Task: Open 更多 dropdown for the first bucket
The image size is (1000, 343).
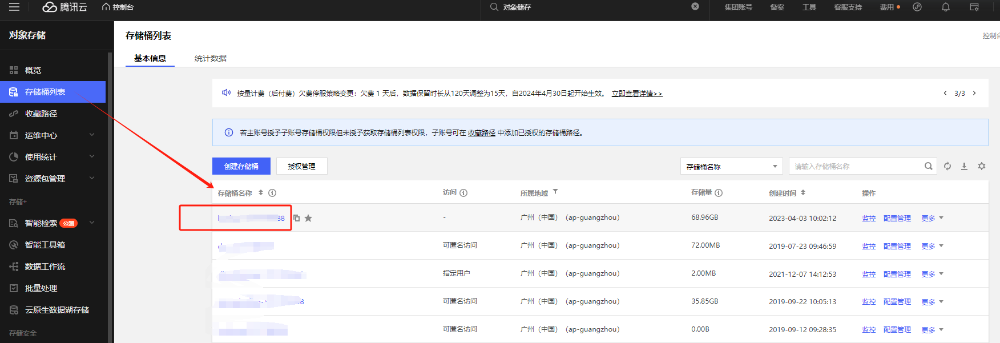Action: tap(932, 218)
